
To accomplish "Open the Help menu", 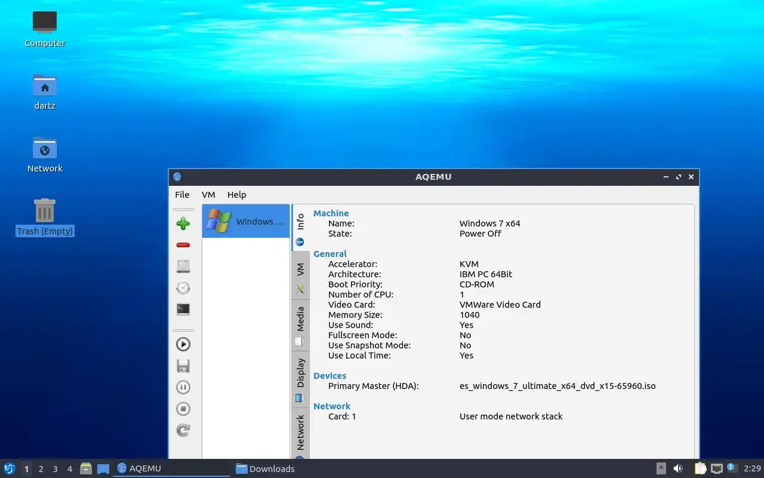I will tap(236, 195).
